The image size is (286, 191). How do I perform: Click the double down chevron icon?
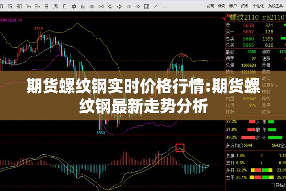click(138, 7)
